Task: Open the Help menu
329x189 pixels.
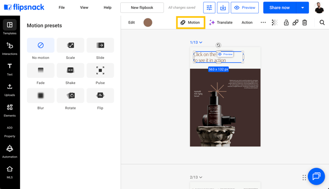Action: [108, 7]
